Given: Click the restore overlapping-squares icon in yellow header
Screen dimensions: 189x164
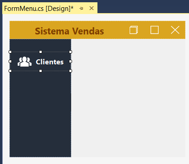Looking at the screenshot, I should click(134, 30).
